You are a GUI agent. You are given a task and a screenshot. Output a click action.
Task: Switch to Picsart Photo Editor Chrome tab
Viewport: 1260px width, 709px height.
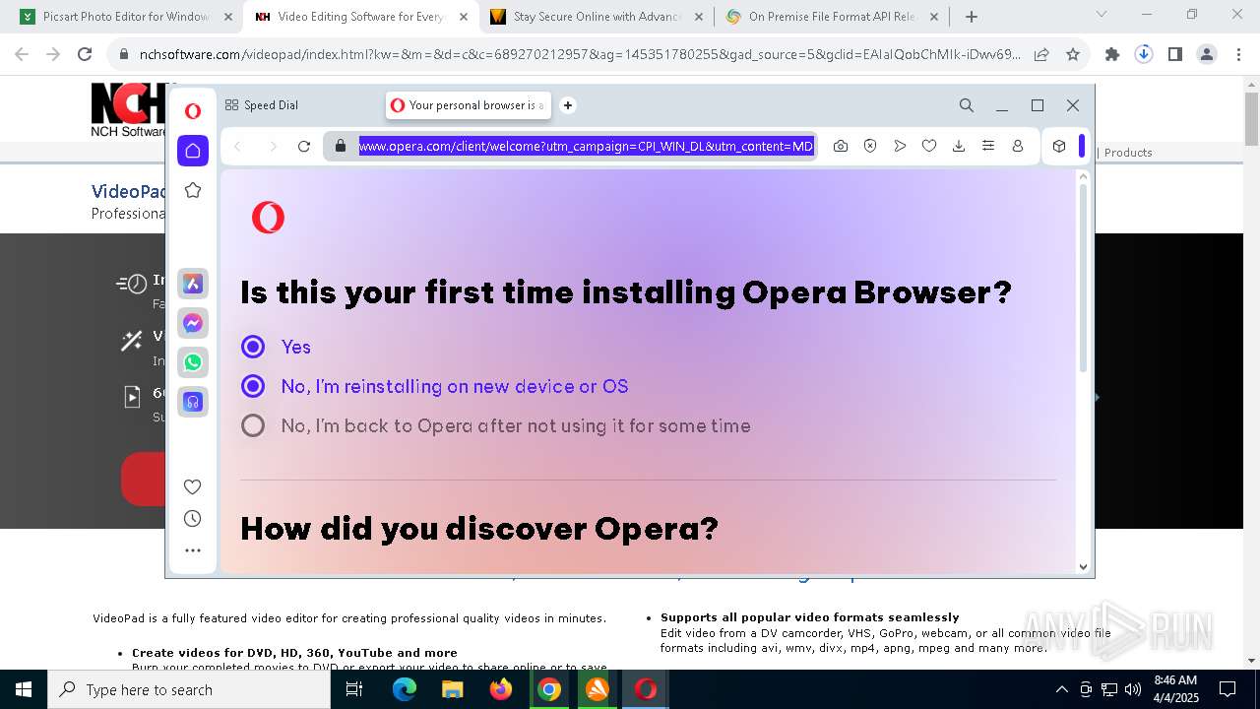128,17
